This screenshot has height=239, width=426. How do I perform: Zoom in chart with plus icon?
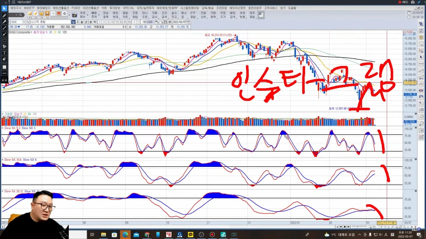(411, 227)
